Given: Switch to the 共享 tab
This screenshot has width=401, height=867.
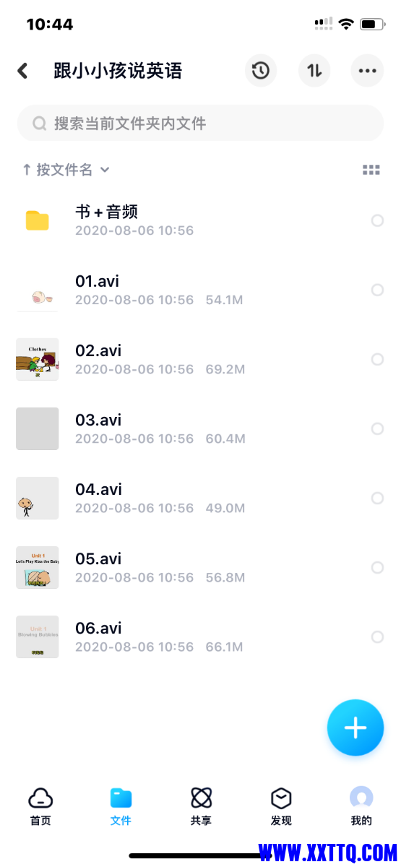Looking at the screenshot, I should click(201, 806).
